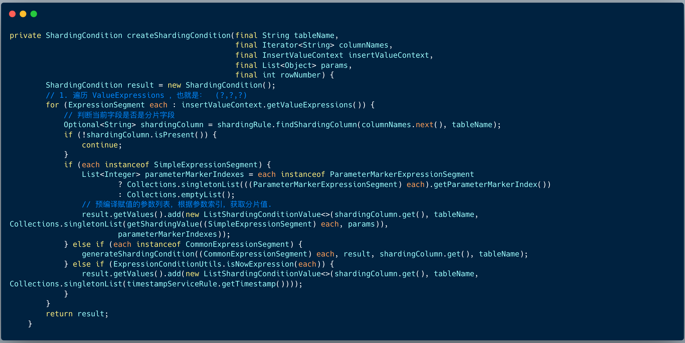Click the green maximize window dot
Screen dimensions: 685x343
point(34,14)
